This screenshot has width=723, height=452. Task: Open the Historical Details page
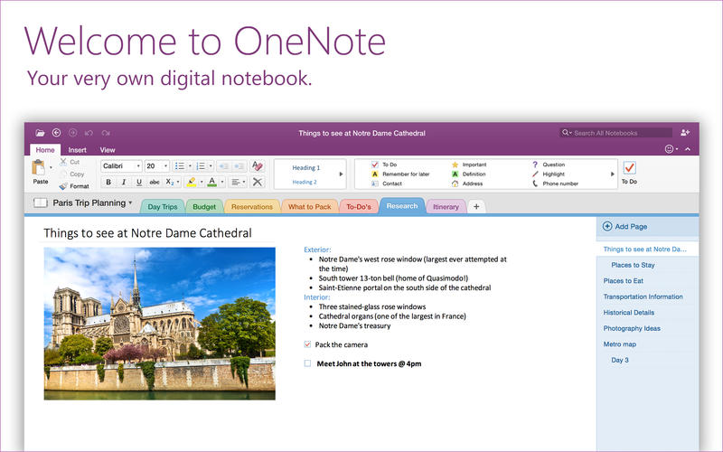[x=630, y=312]
